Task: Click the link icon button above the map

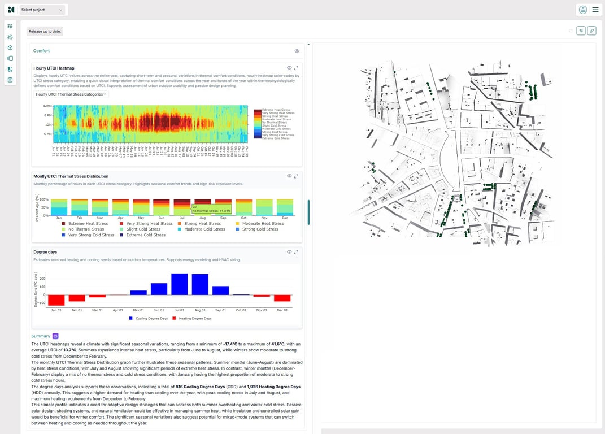Action: pyautogui.click(x=591, y=31)
